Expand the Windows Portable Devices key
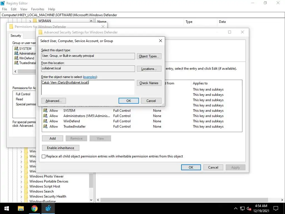The height and width of the screenshot is (214, 285). pyautogui.click(x=21, y=181)
